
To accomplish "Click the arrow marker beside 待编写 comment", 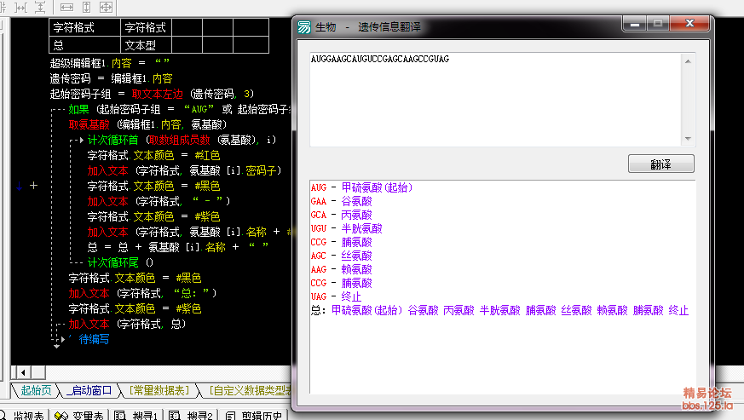I will click(x=62, y=339).
